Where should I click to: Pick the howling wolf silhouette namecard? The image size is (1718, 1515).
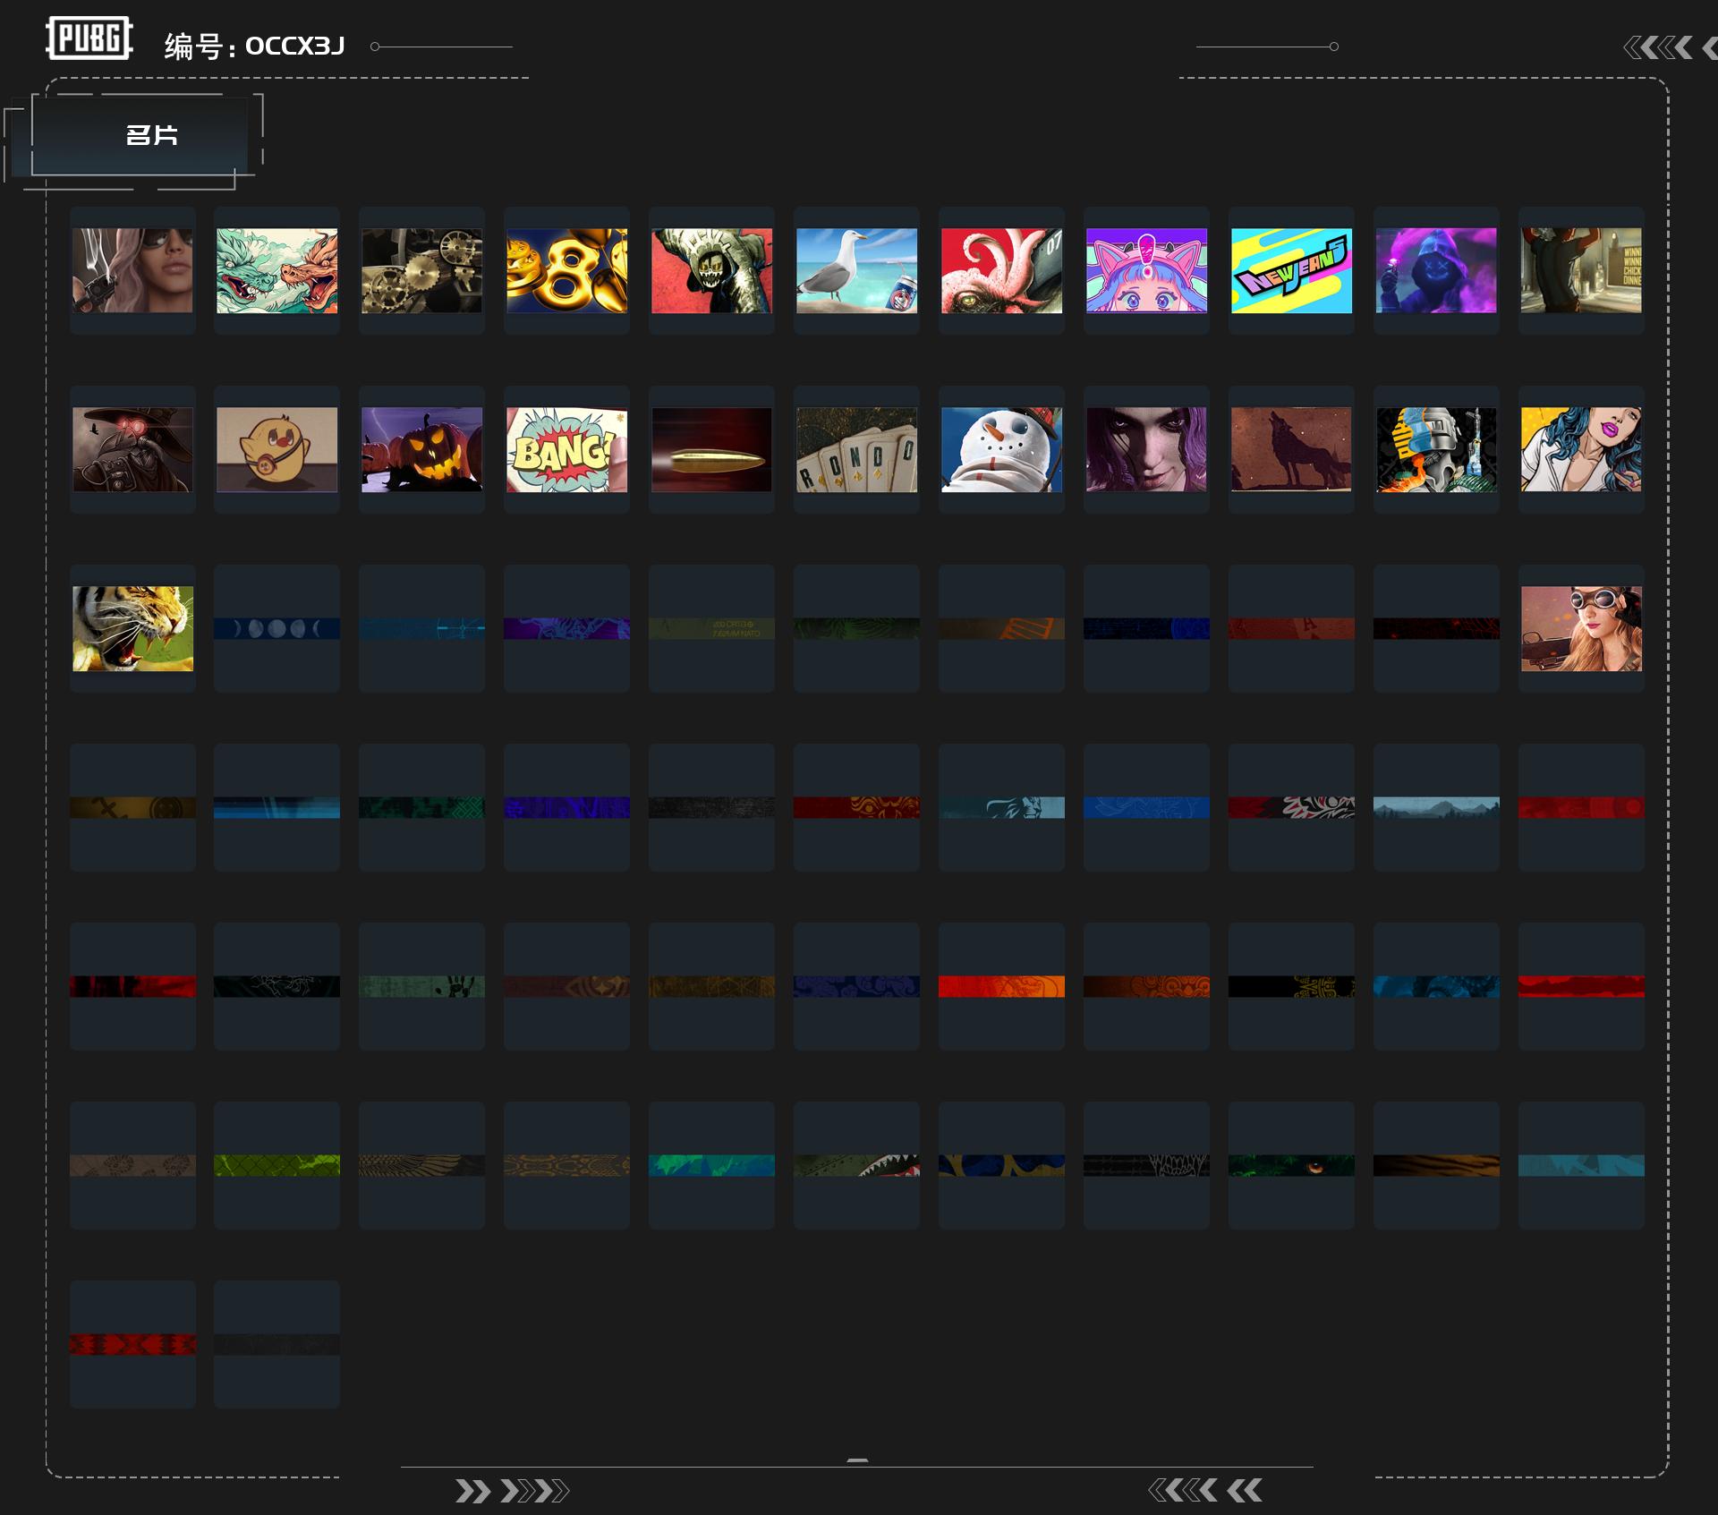[x=1291, y=449]
